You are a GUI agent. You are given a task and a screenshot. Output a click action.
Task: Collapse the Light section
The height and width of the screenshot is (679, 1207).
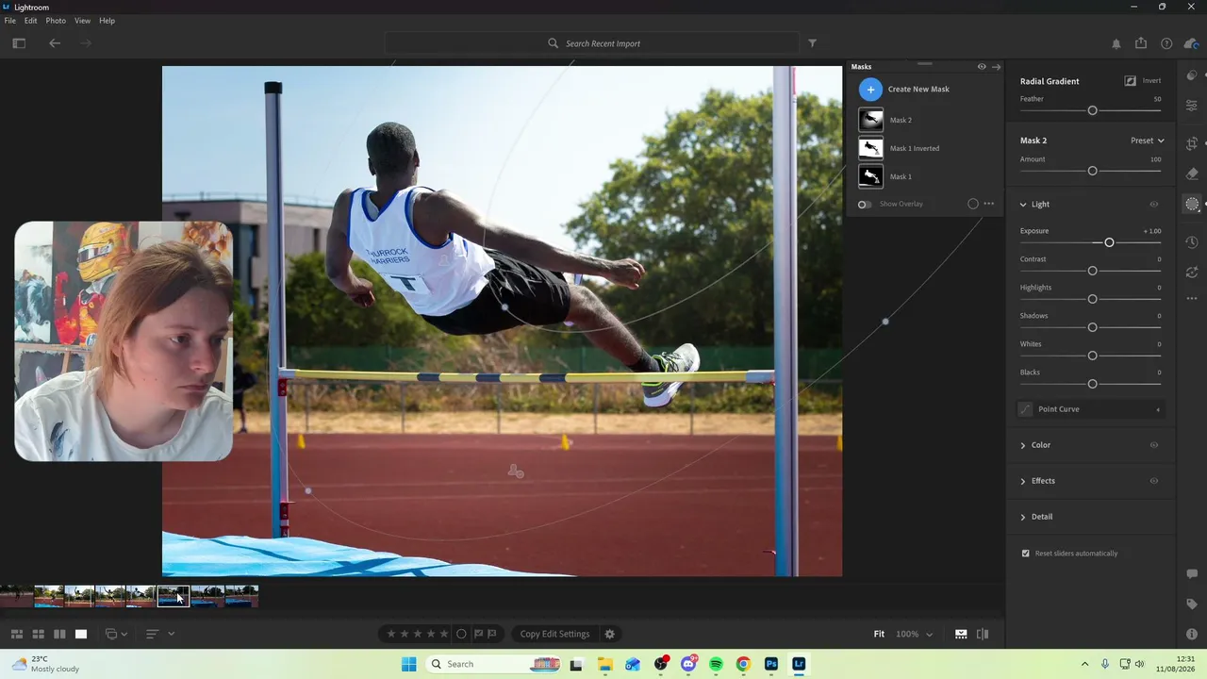coord(1023,205)
